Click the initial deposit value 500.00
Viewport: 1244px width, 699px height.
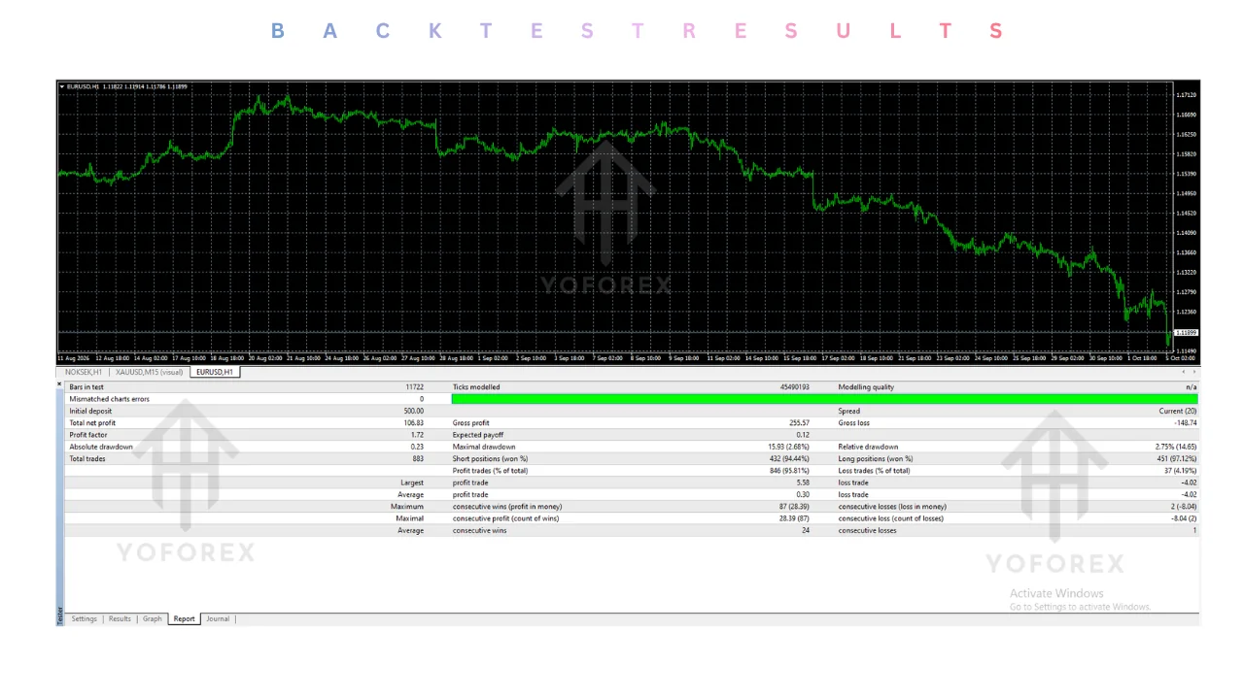[413, 411]
